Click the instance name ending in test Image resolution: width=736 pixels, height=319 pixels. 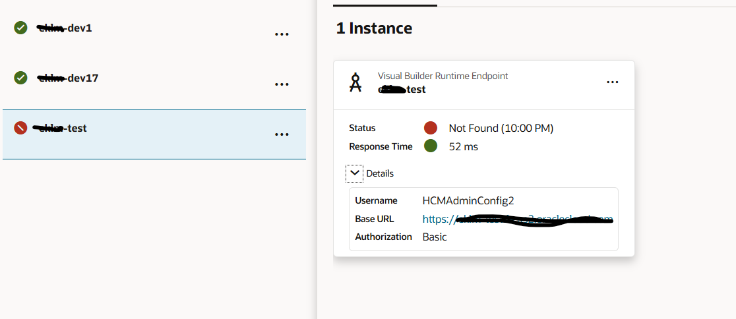(x=402, y=89)
